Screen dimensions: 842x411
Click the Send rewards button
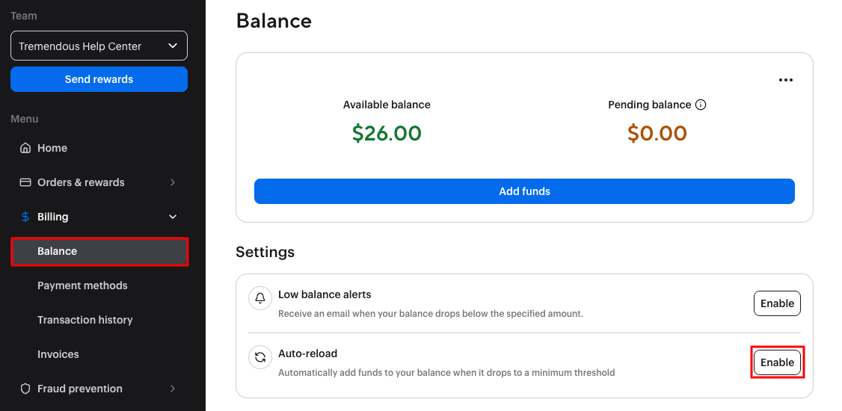99,79
